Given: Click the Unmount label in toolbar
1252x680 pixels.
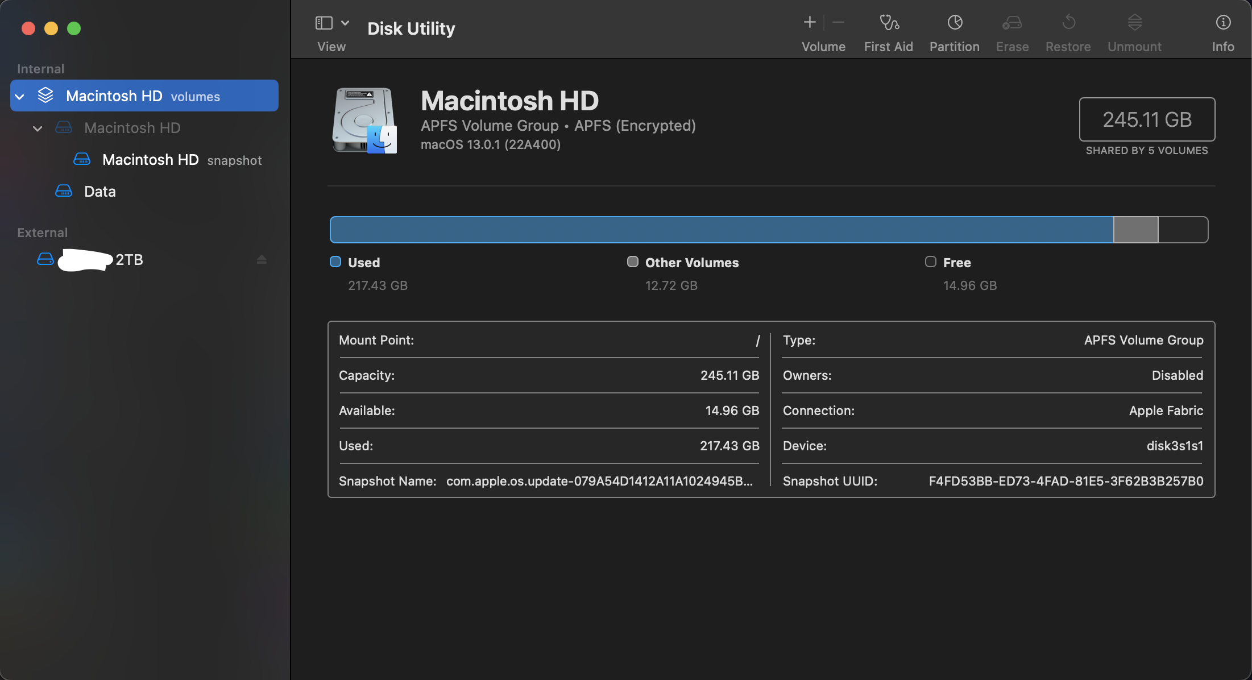Looking at the screenshot, I should (1134, 47).
